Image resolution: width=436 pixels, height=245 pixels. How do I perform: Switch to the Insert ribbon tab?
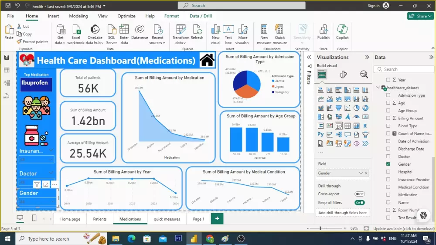point(53,16)
